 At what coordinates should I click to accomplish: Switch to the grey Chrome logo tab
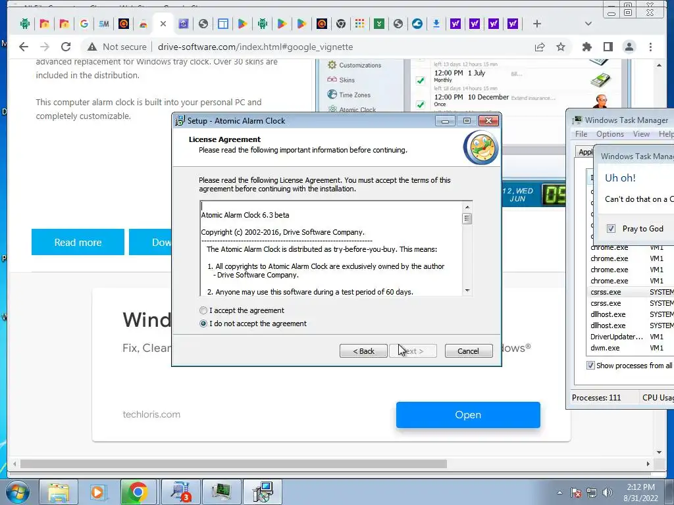pos(341,24)
